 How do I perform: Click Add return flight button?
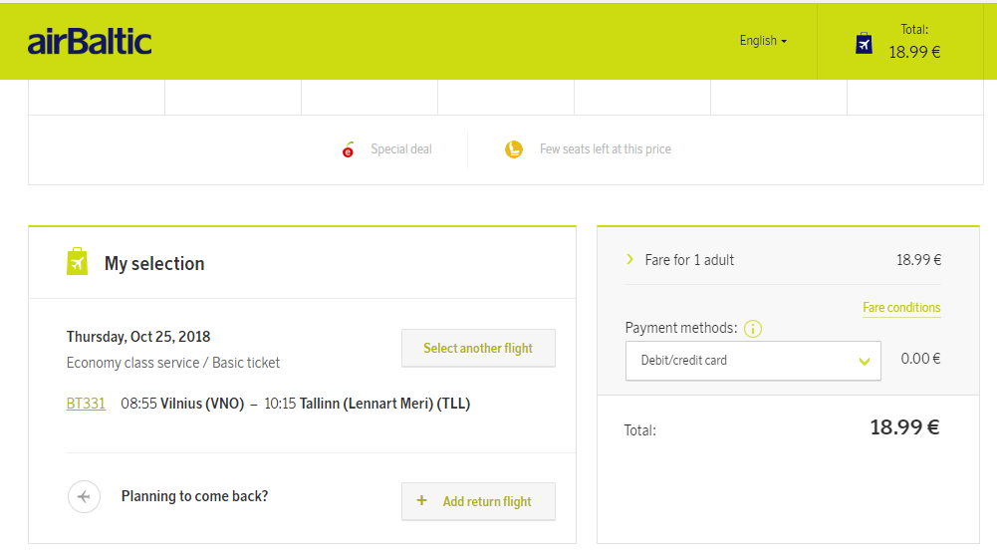click(x=478, y=501)
